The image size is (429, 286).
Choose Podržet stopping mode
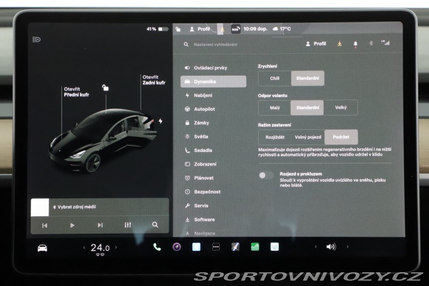[341, 137]
